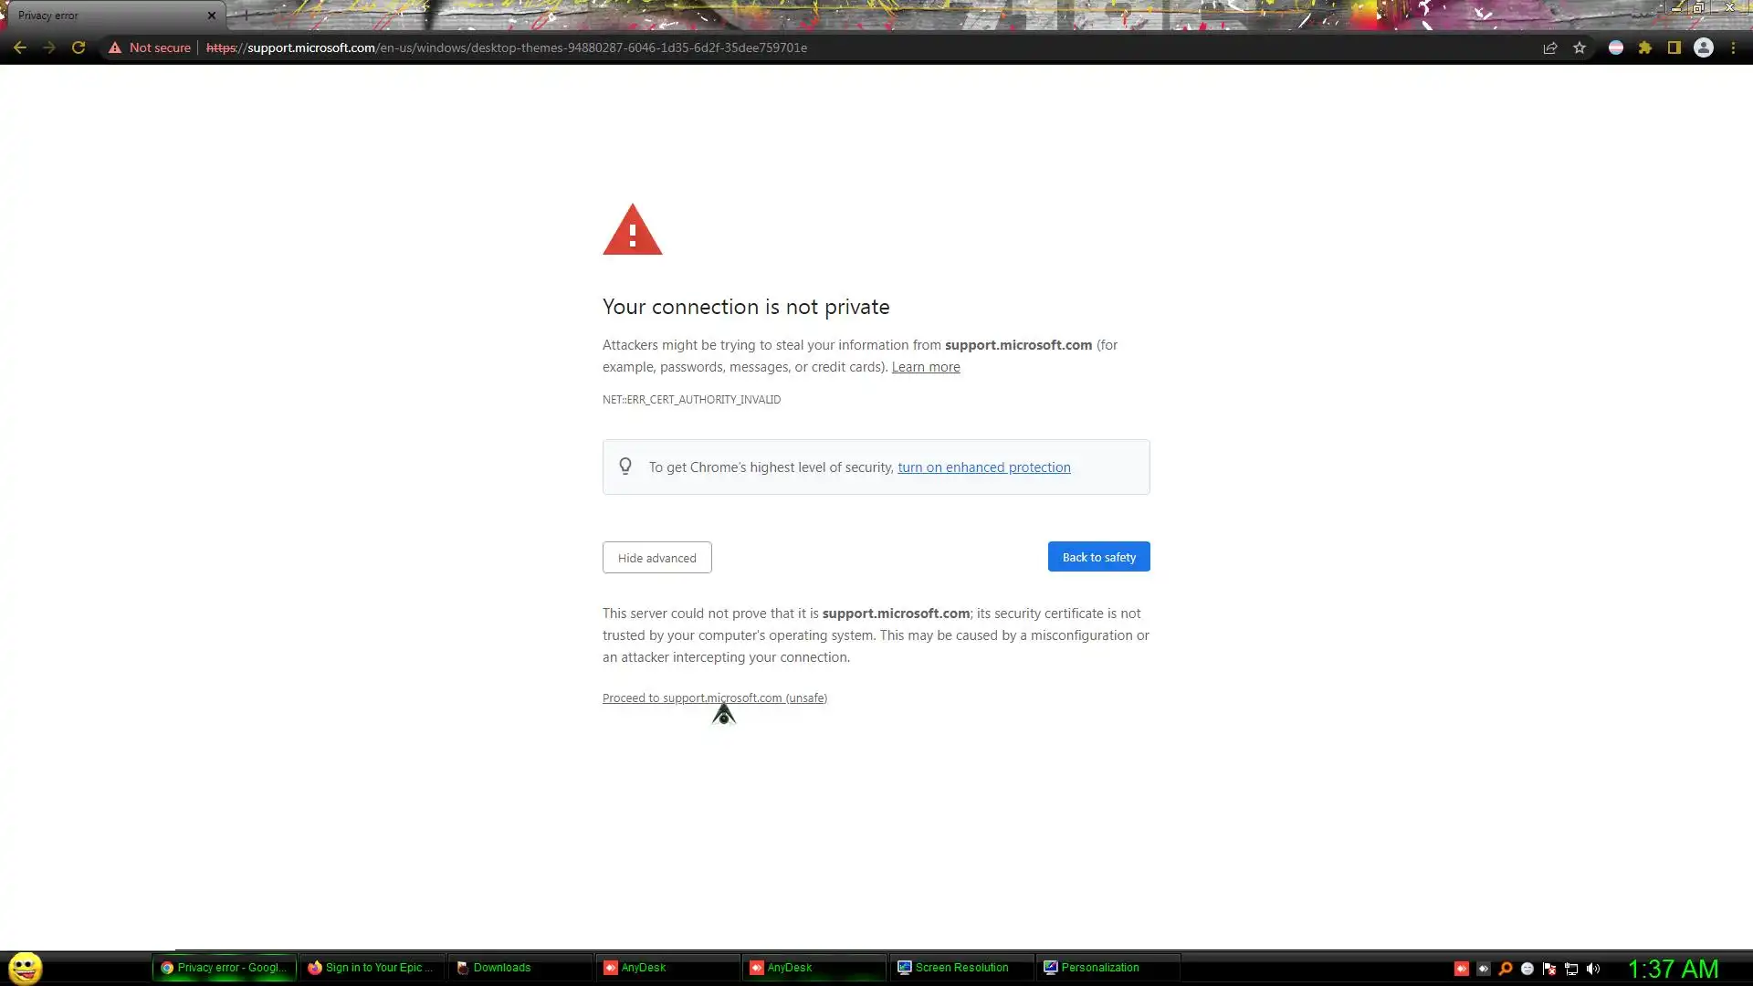The image size is (1753, 986).
Task: Reload the page with refresh icon
Action: (79, 47)
